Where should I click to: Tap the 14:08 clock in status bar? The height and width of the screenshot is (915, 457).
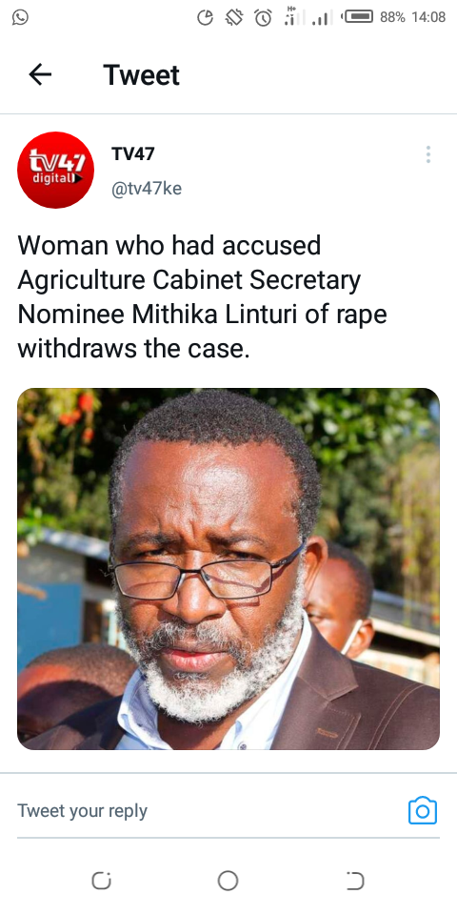click(428, 17)
